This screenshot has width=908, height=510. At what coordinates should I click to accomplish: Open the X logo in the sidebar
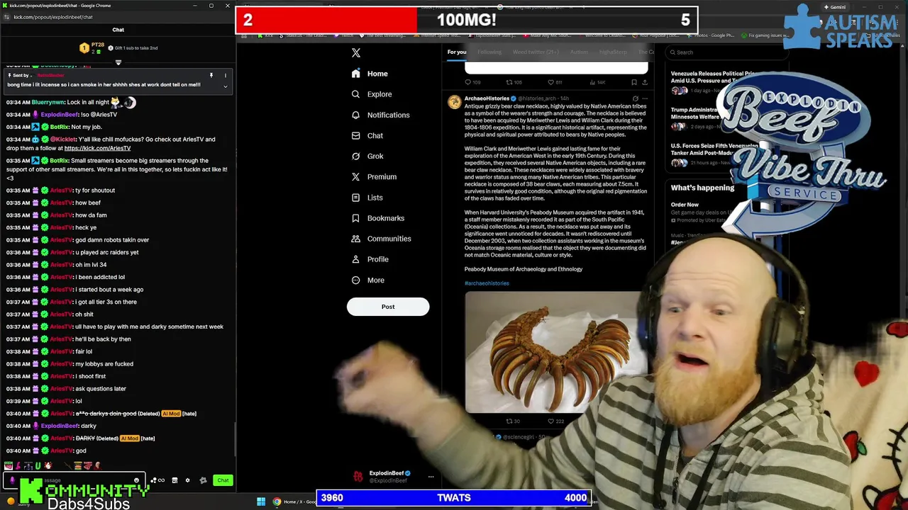pos(356,52)
